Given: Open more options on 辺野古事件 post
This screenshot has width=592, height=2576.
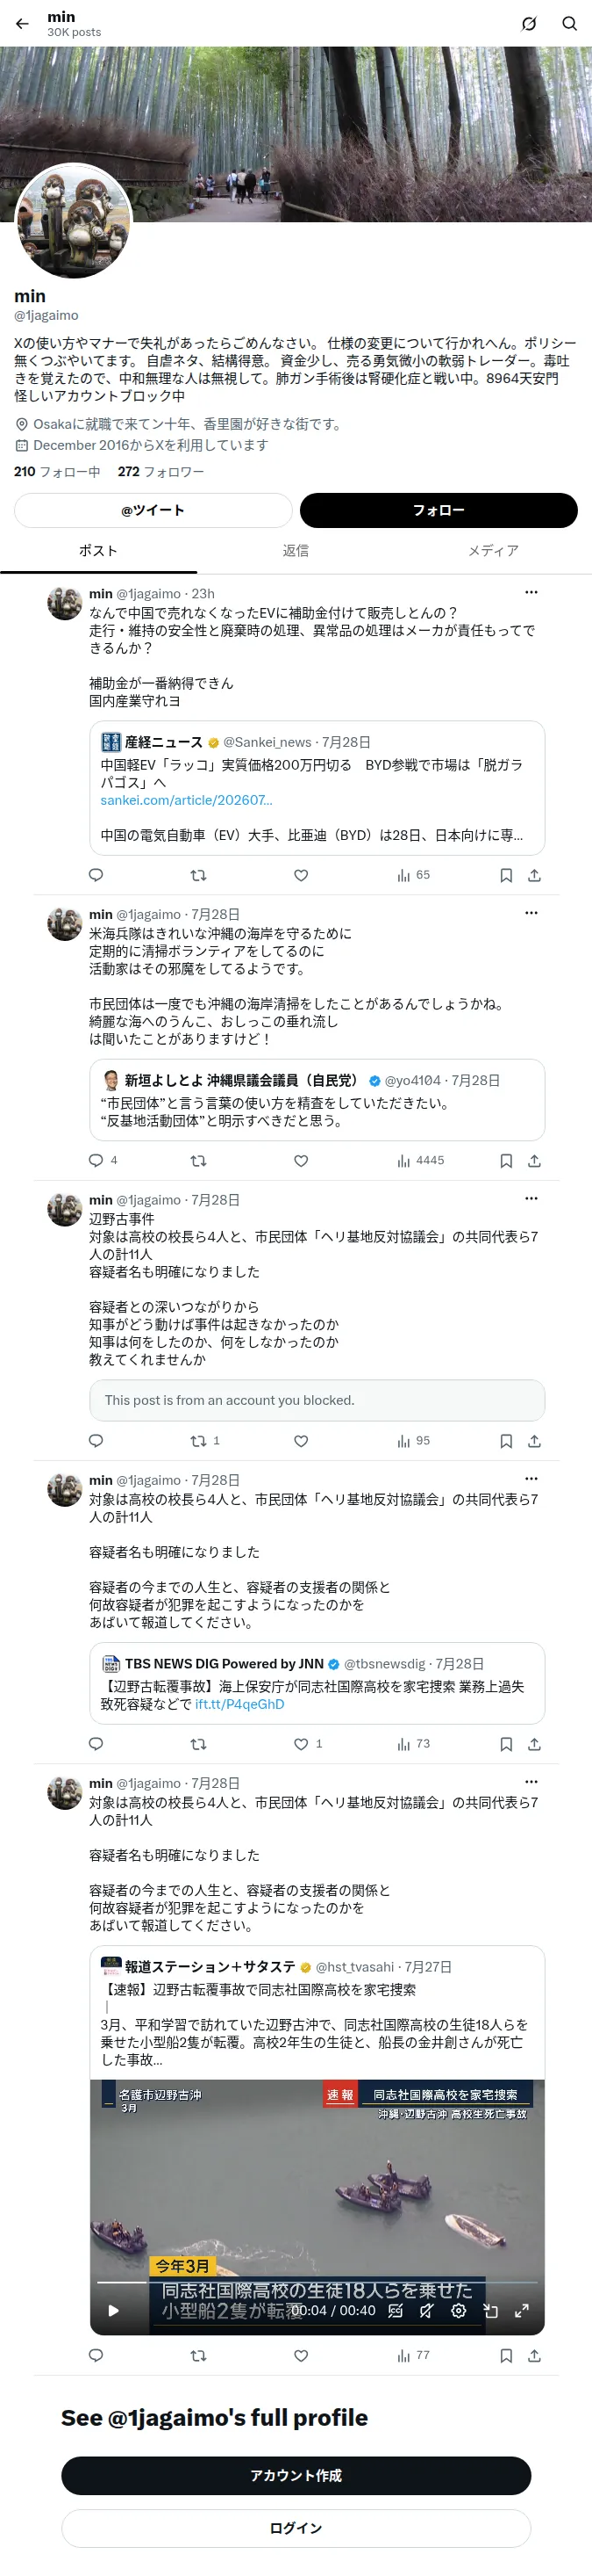Looking at the screenshot, I should coord(531,1198).
